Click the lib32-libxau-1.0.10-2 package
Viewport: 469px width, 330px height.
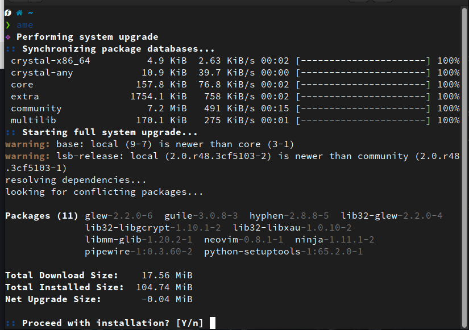coord(292,228)
